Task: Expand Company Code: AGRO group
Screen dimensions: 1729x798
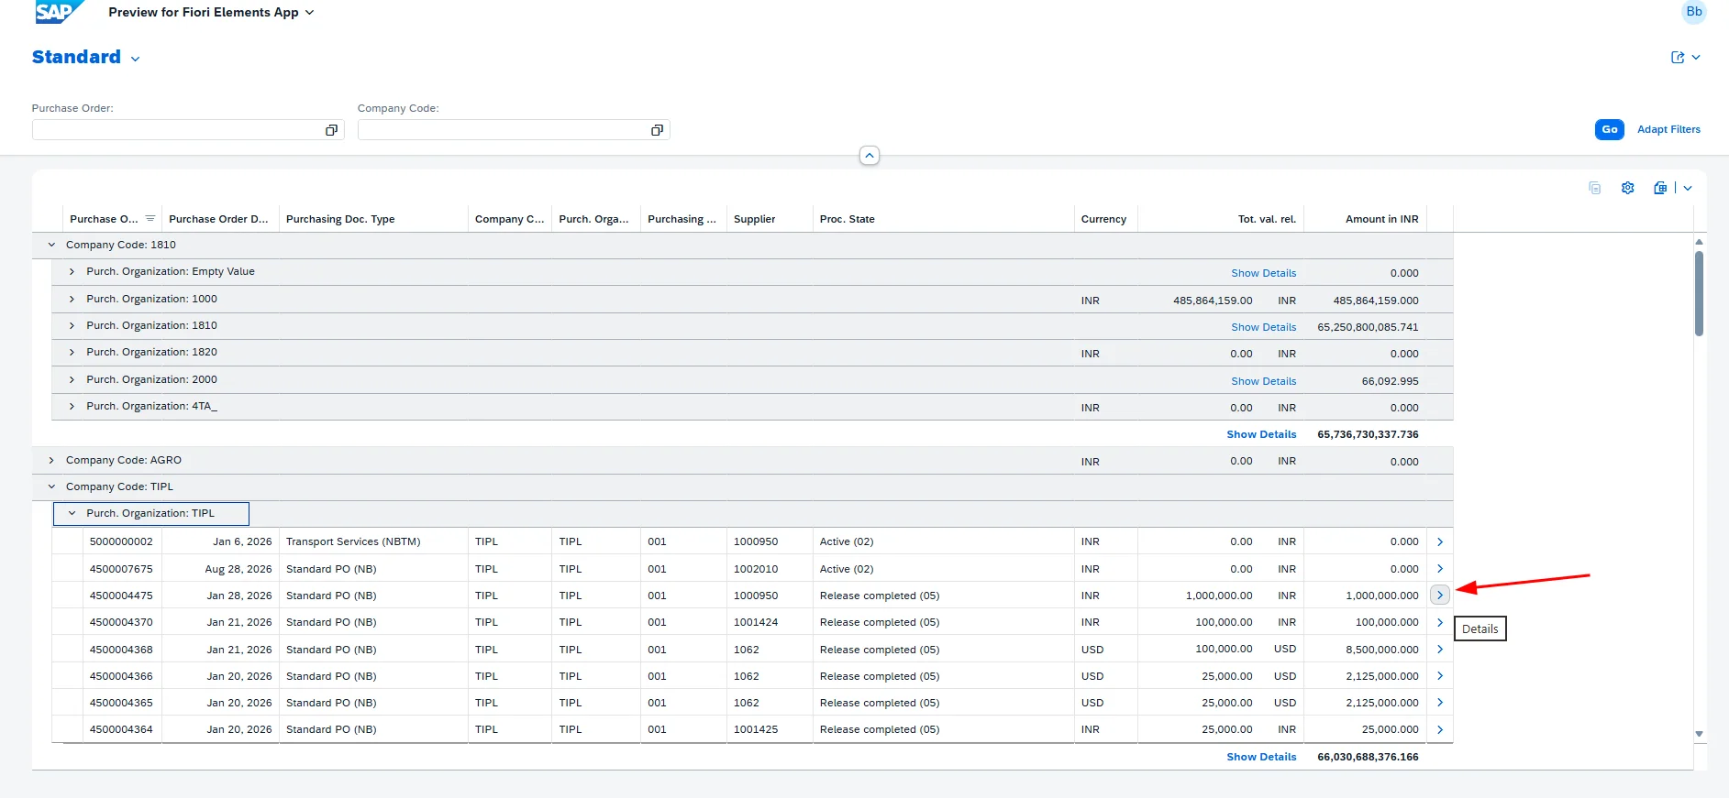Action: pos(51,460)
